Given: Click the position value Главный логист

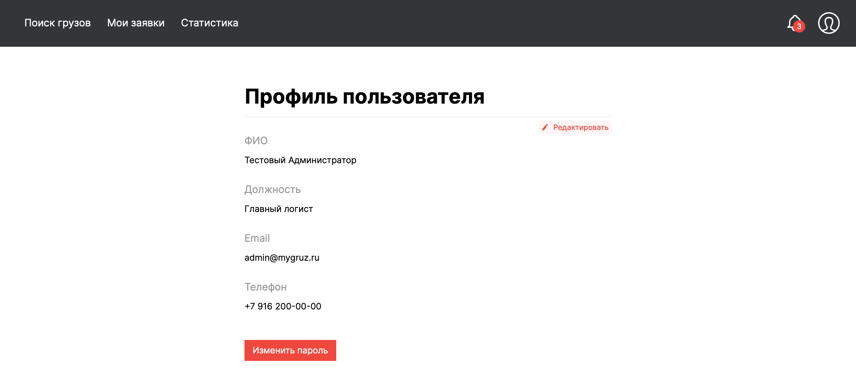Looking at the screenshot, I should [x=279, y=209].
